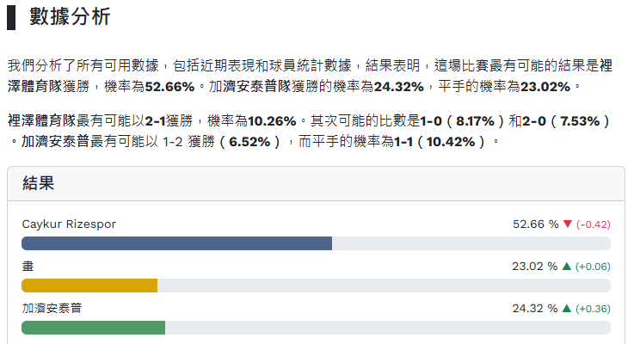
Task: Click the 加濟安泰普 label above the green bar
Action: [52, 308]
